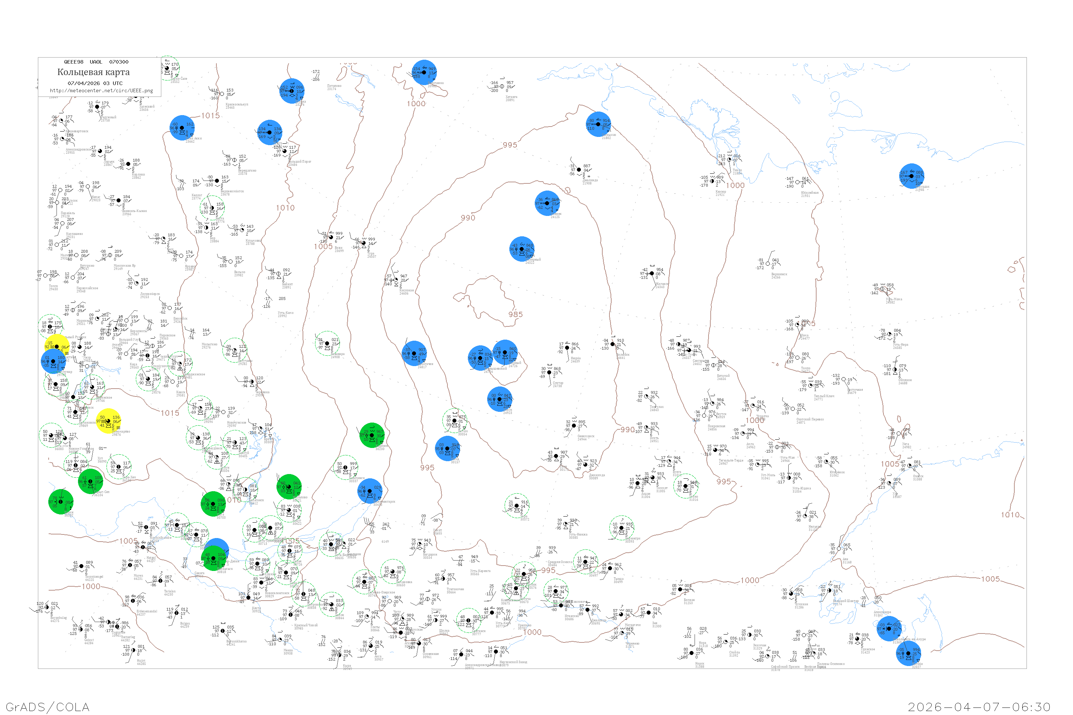Click the meteocenter.net UEEE.png URL
1073x715 pixels.
click(101, 91)
